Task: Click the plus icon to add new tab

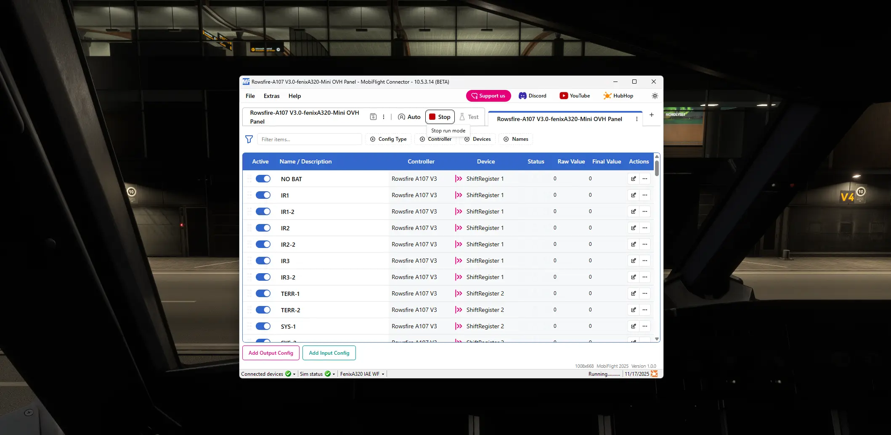Action: pos(651,115)
